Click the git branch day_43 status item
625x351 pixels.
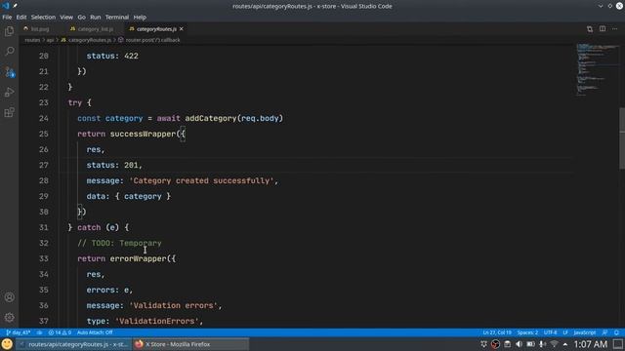(x=19, y=332)
